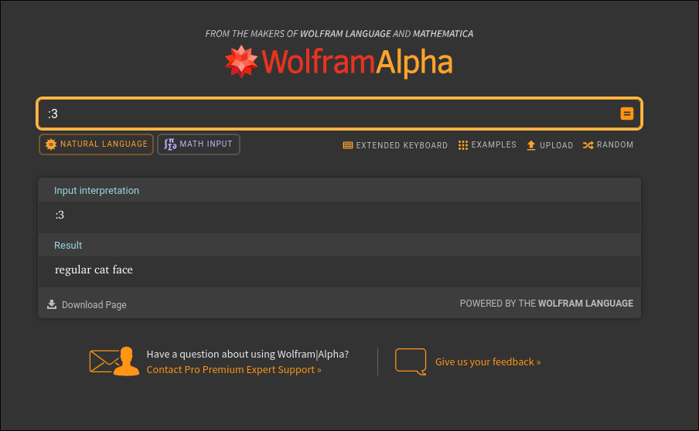This screenshot has width=699, height=431.
Task: Click the Result pod header
Action: [x=68, y=245]
